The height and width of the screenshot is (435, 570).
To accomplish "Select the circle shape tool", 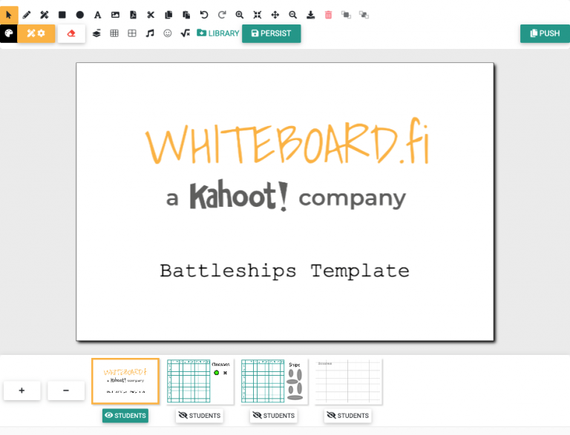I will coord(80,15).
